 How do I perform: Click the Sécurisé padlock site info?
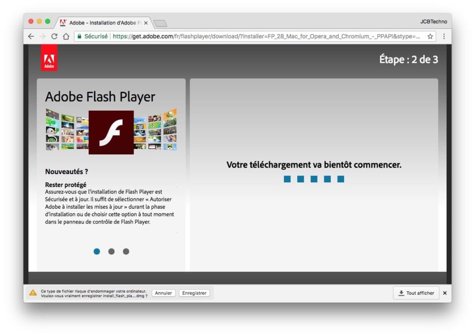click(x=92, y=37)
